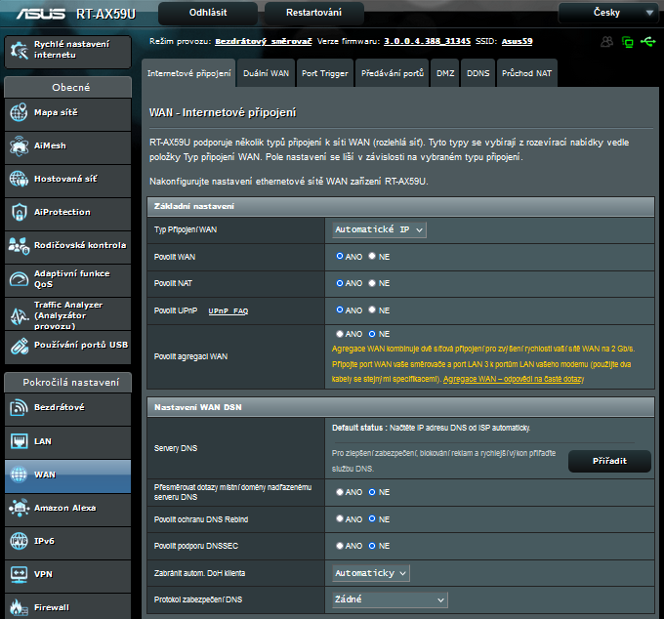Screen dimensions: 664x619
Task: Click the AiProtection shield icon
Action: click(19, 212)
